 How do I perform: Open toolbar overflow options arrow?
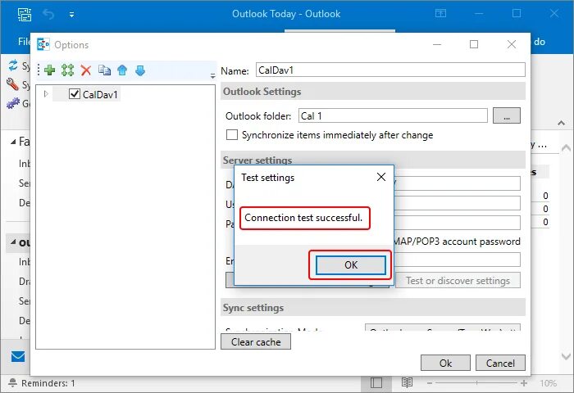coord(212,76)
